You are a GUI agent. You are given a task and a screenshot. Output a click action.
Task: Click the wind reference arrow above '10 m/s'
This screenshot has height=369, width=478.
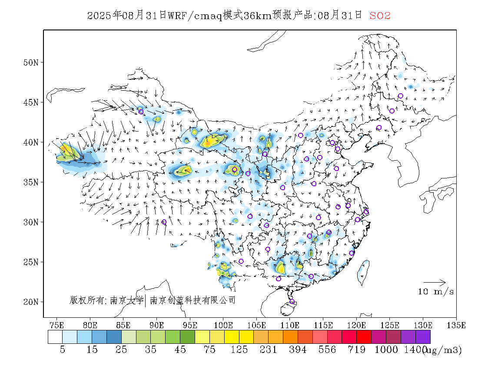coord(435,282)
